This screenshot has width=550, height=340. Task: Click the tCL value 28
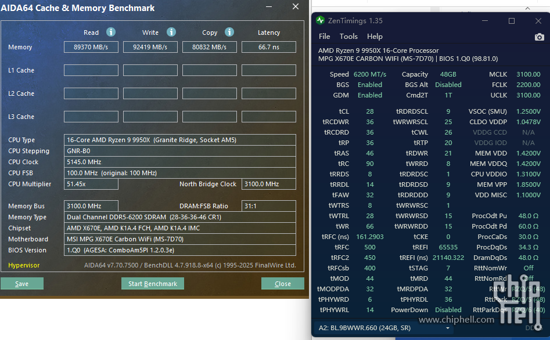370,111
